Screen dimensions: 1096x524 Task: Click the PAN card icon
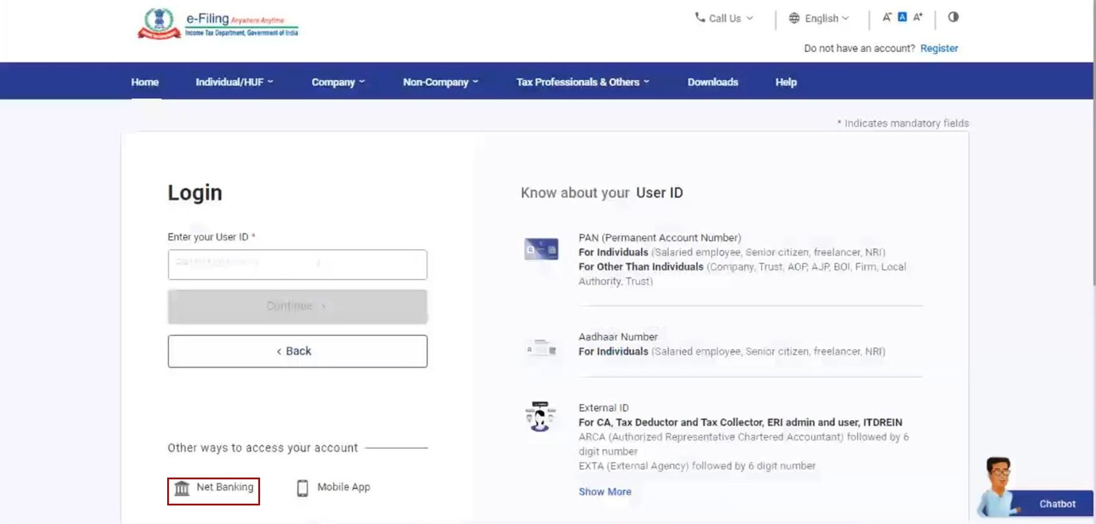click(x=541, y=249)
